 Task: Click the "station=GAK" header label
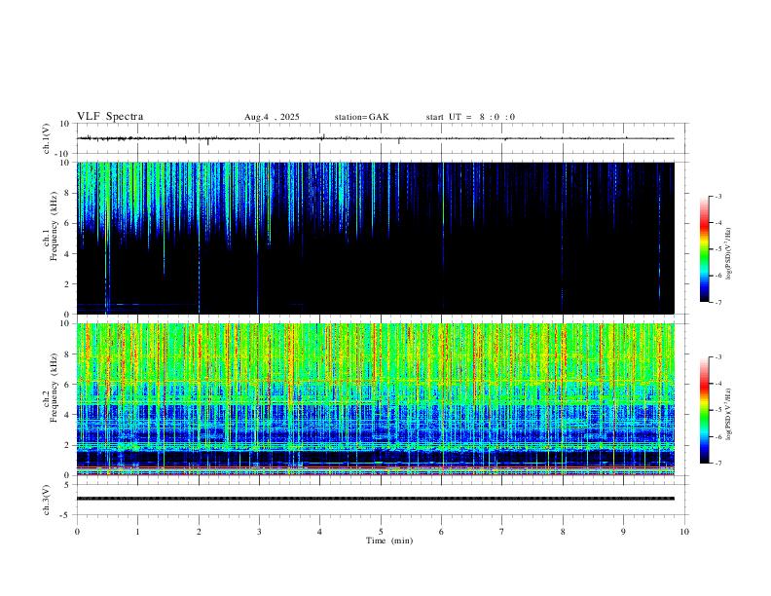tap(361, 117)
